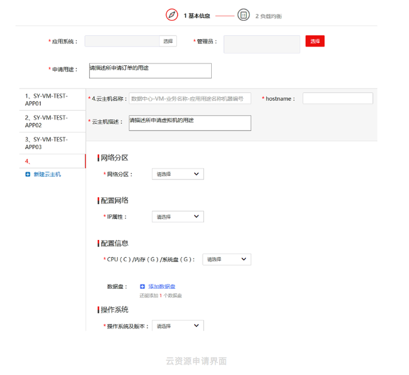The height and width of the screenshot is (375, 409).
Task: Click the 申请用途 text area
Action: coord(150,71)
